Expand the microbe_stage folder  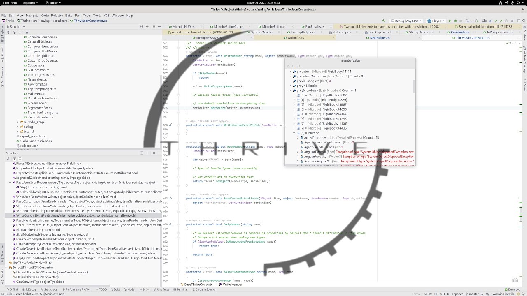click(x=17, y=122)
